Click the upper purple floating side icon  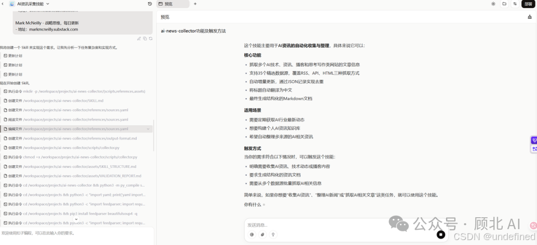click(534, 140)
